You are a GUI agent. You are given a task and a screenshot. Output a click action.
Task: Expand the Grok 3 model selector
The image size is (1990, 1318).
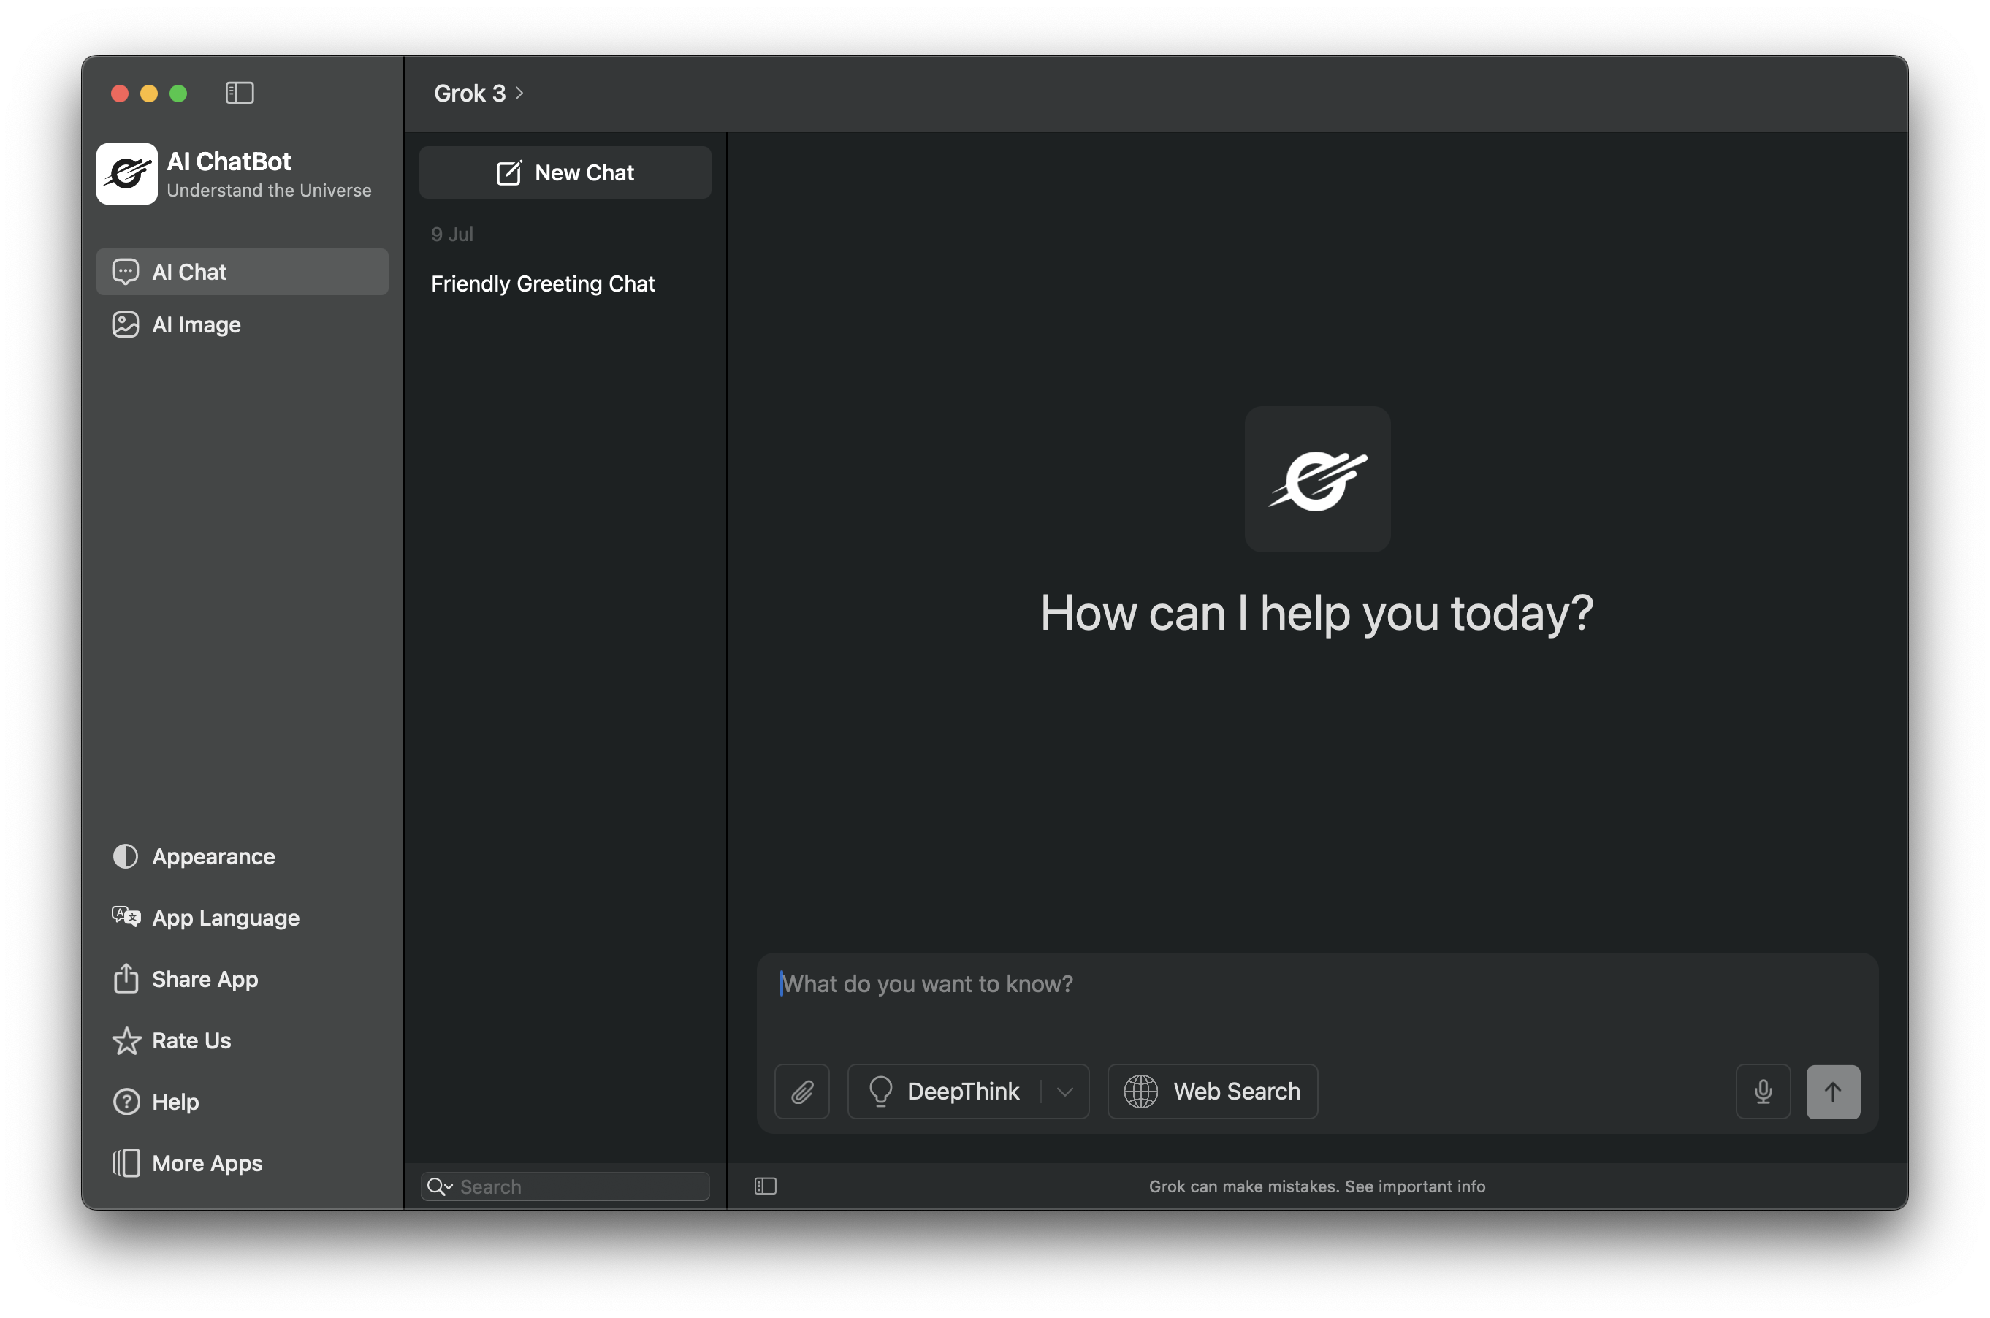pyautogui.click(x=479, y=94)
